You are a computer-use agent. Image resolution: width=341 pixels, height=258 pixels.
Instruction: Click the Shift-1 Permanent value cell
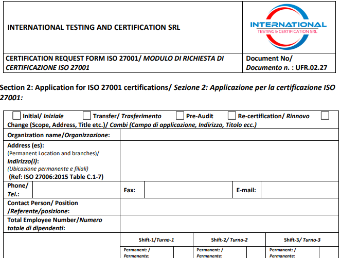[183, 252]
